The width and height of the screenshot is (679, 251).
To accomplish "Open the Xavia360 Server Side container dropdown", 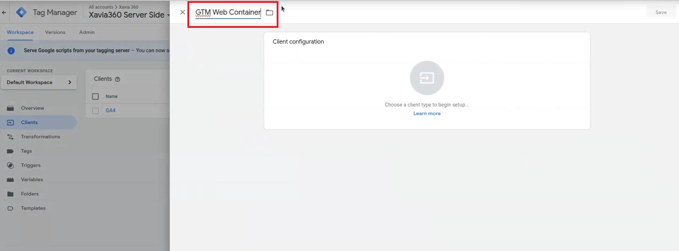I will (x=129, y=15).
